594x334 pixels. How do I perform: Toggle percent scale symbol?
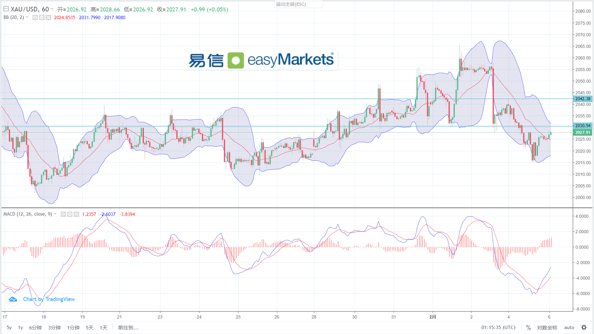pos(528,328)
